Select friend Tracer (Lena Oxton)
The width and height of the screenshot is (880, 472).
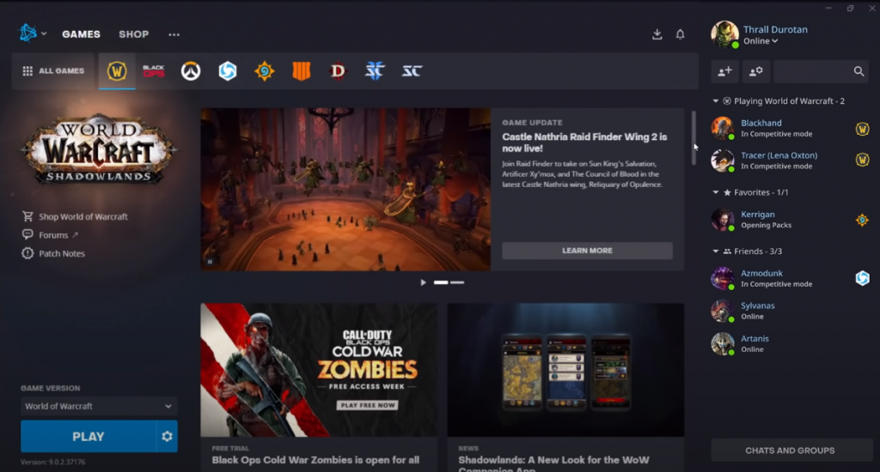pyautogui.click(x=791, y=160)
